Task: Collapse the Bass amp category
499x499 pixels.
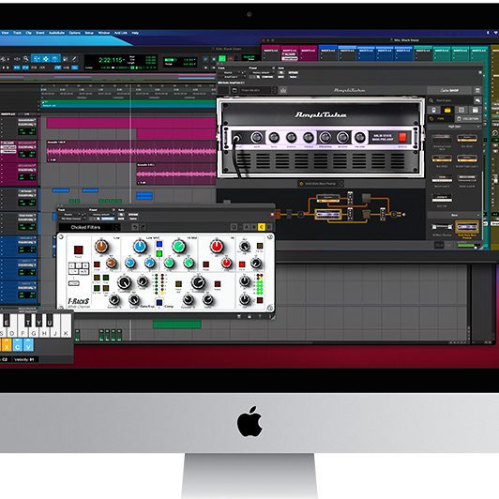Action: [x=454, y=216]
